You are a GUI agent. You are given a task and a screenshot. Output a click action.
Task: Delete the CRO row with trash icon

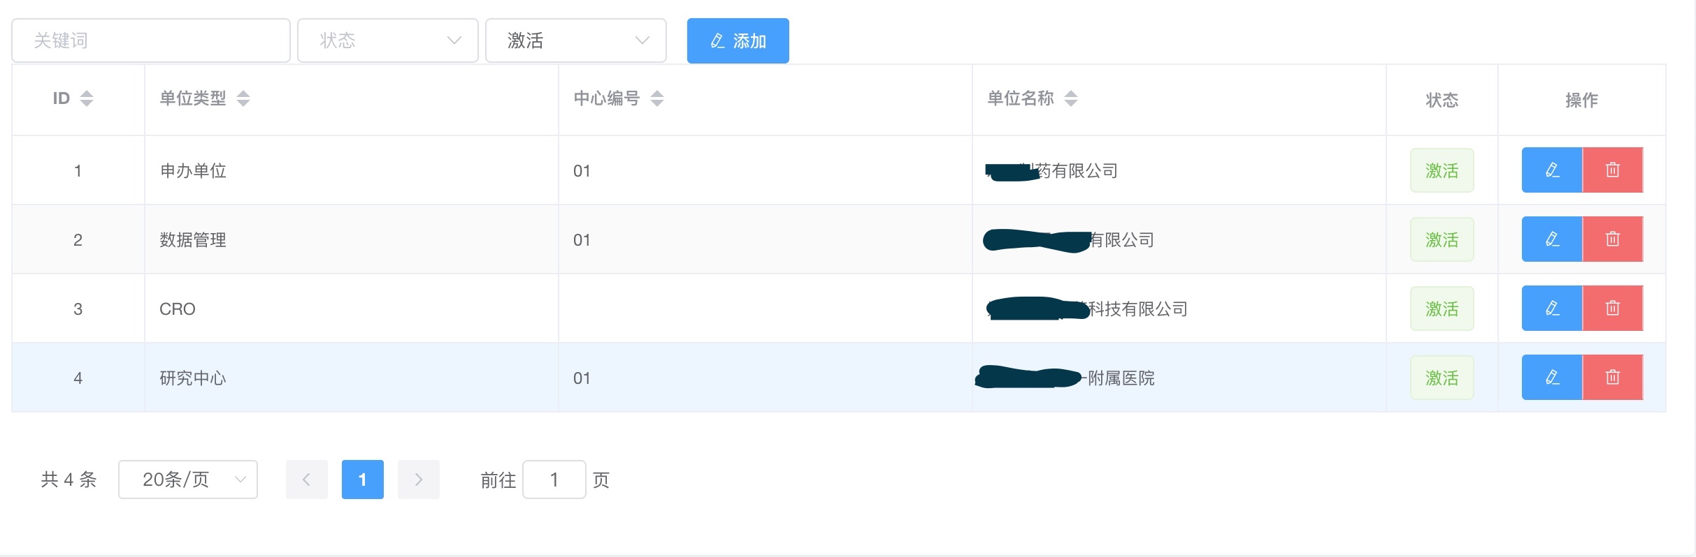click(1611, 308)
